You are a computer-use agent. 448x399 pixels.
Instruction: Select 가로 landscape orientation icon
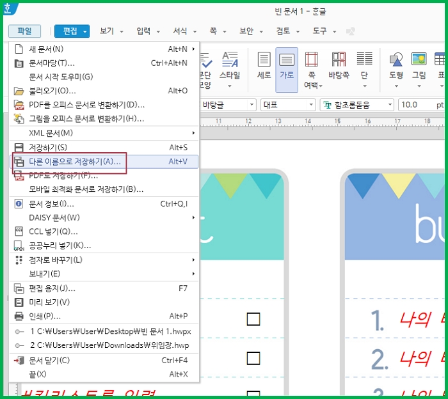pyautogui.click(x=287, y=59)
